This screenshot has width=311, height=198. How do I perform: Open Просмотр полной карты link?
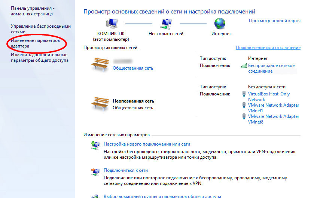(x=274, y=21)
